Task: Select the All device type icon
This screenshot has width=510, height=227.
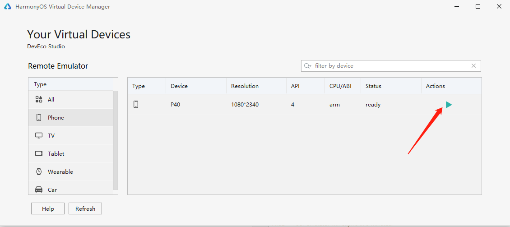Action: (x=39, y=100)
